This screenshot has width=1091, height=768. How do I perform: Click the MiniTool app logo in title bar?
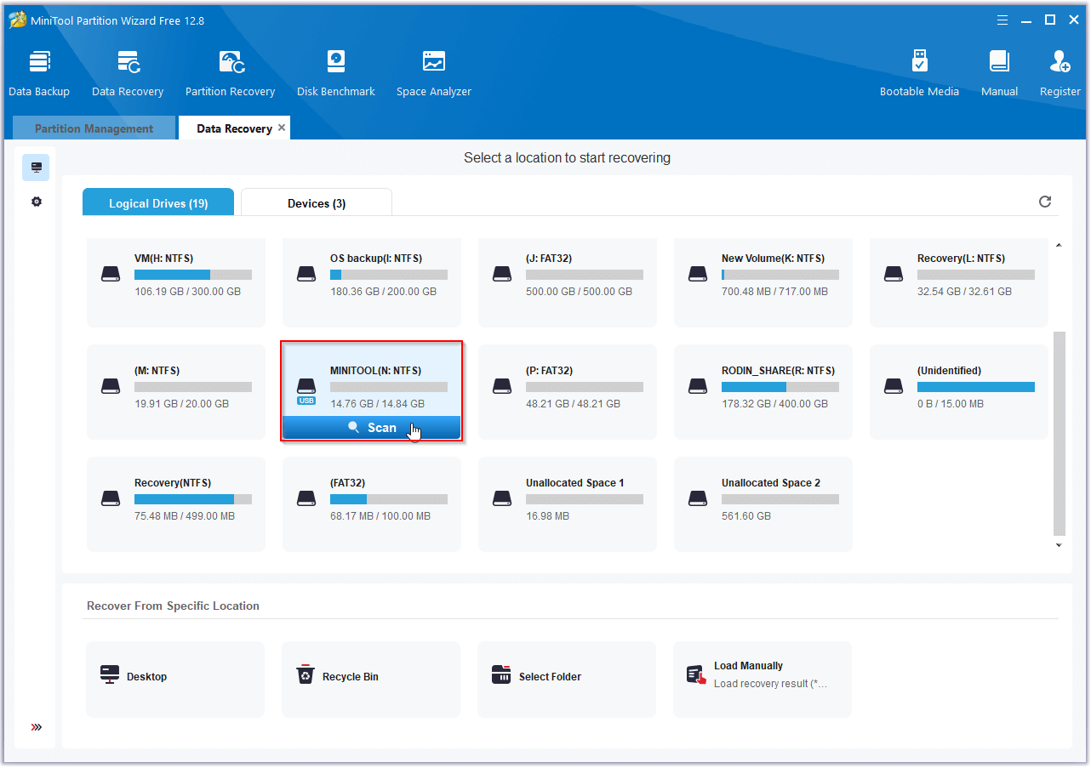coord(18,20)
